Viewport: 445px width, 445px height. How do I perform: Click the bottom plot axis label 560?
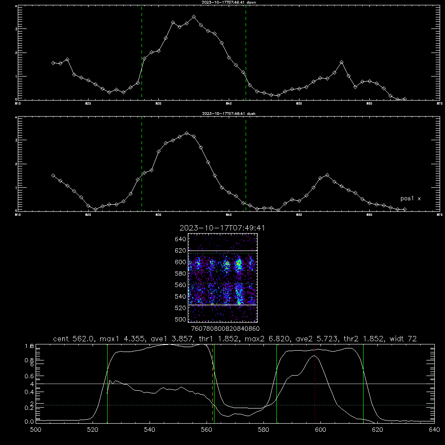(x=206, y=430)
